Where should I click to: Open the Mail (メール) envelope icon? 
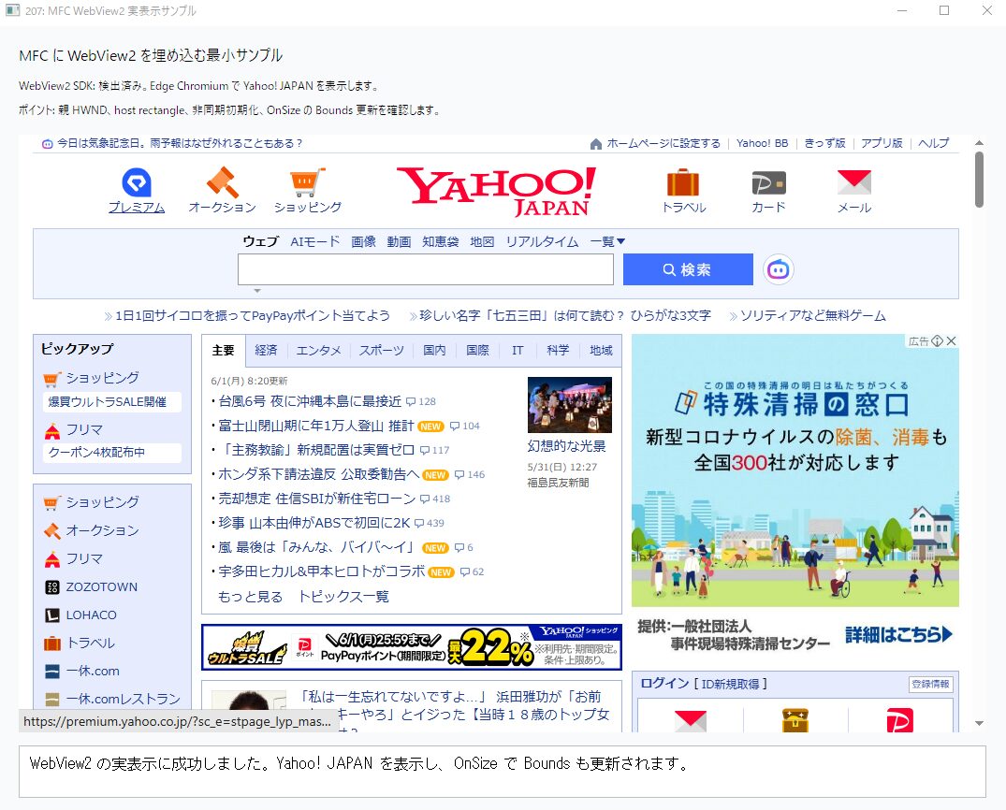coord(854,182)
